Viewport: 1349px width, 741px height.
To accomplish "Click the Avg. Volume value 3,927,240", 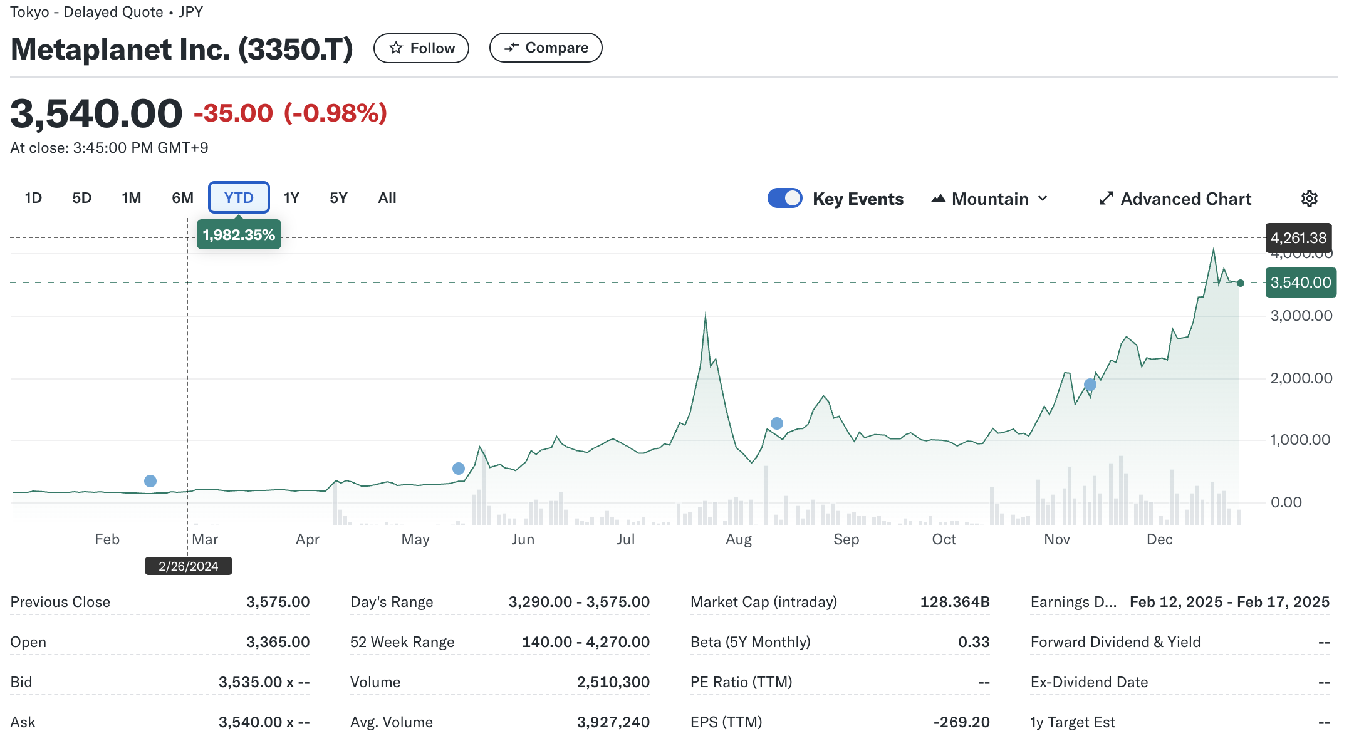I will [x=613, y=722].
